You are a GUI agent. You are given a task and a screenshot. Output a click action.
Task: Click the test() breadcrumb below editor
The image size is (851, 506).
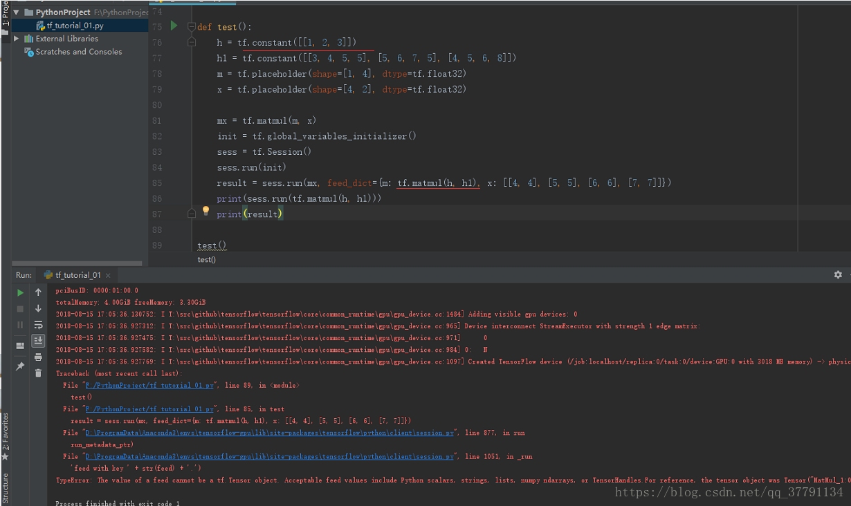207,260
